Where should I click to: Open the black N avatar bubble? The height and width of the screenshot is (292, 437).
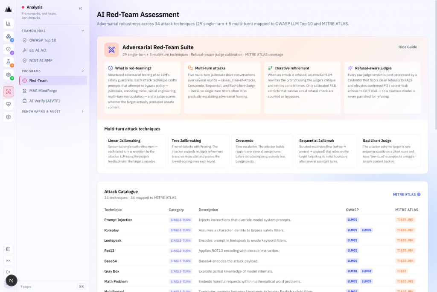(x=12, y=280)
